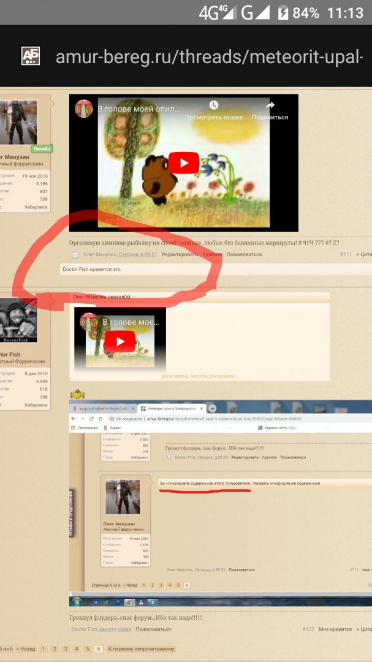The image size is (372, 662).
Task: Click the 'Смотреть позже' clock icon
Action: (x=213, y=106)
